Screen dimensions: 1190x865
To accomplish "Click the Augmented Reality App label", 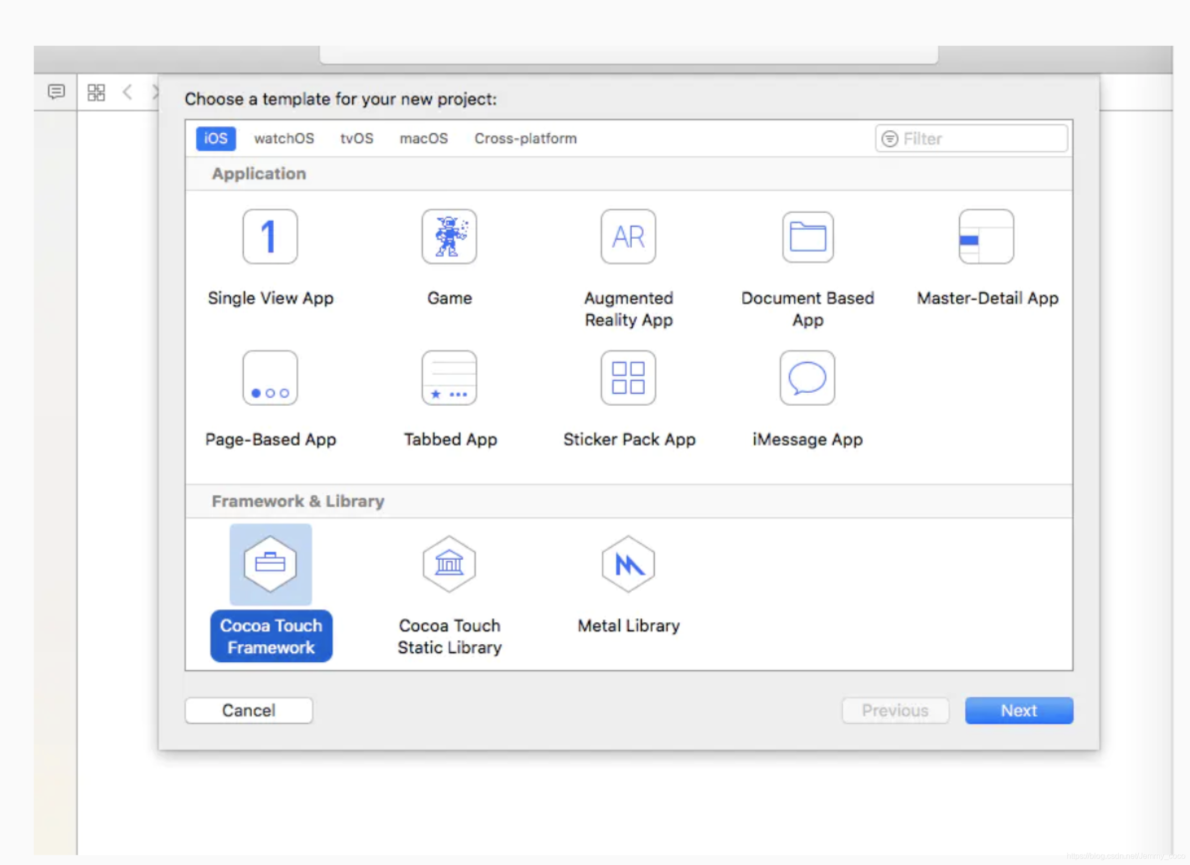I will click(628, 309).
